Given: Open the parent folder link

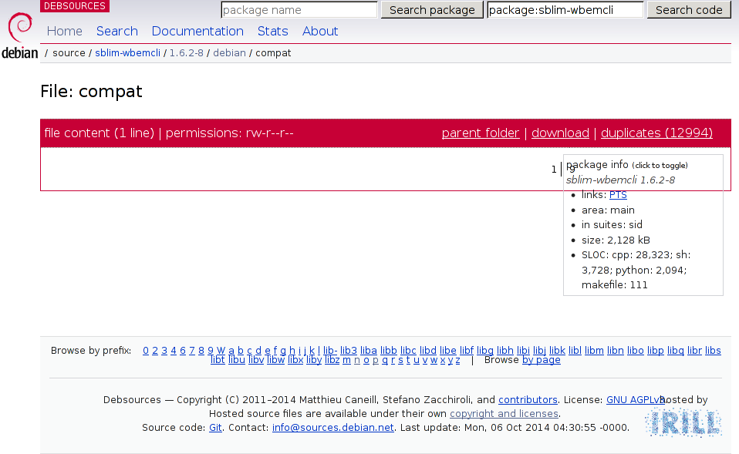Looking at the screenshot, I should click(481, 133).
